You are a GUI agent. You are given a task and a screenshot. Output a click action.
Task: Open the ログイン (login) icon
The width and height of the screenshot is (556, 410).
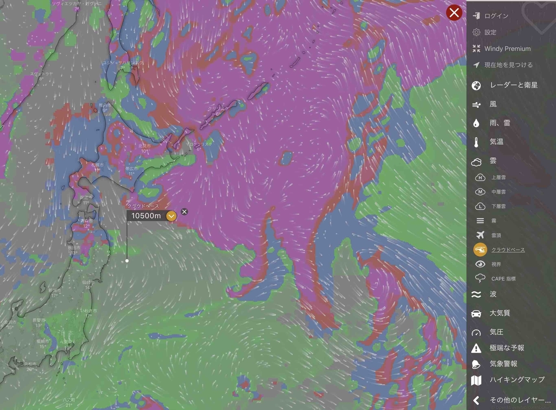click(476, 16)
